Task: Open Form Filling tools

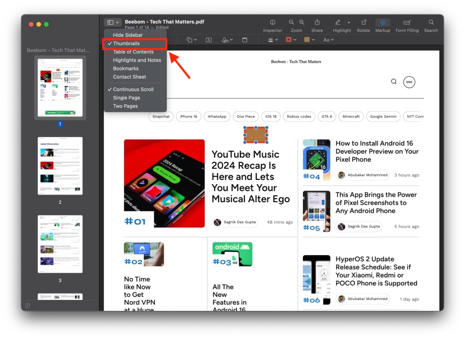Action: click(x=407, y=22)
